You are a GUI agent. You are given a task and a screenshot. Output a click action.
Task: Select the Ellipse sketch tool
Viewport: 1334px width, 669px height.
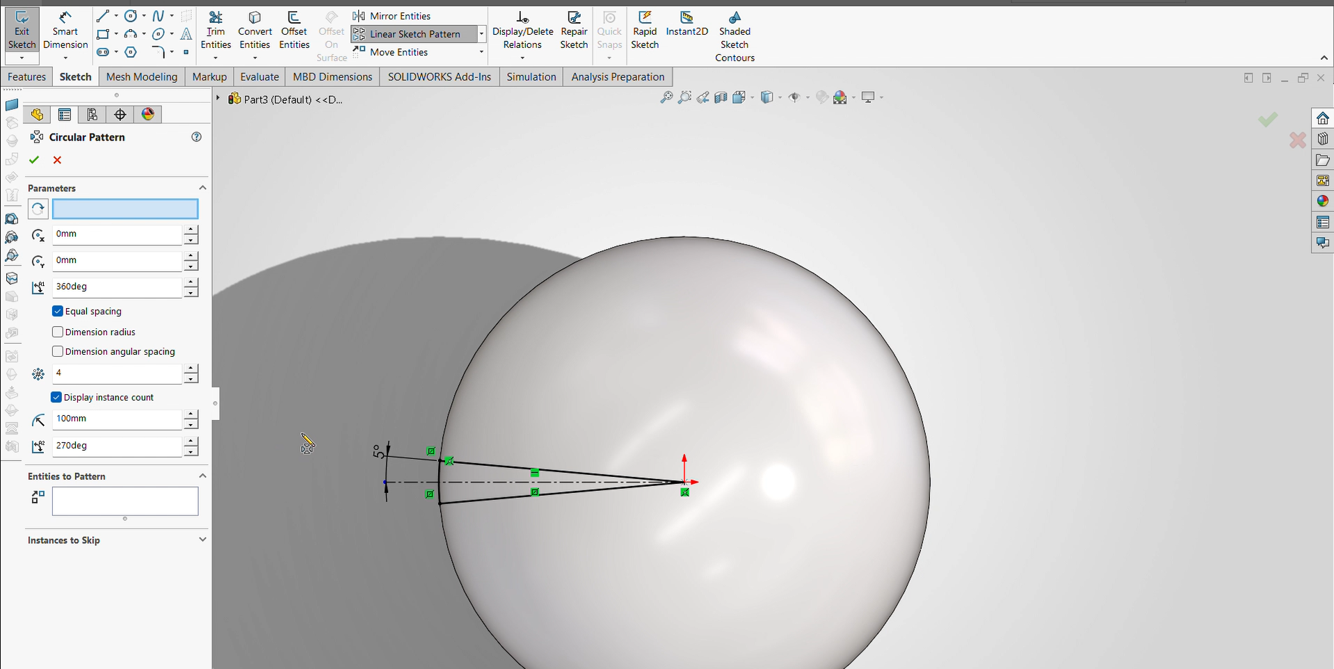pos(158,34)
